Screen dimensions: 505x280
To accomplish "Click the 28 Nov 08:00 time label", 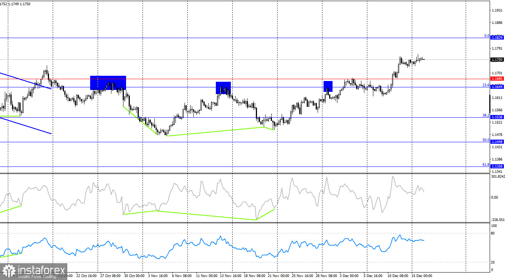I will tap(326, 276).
